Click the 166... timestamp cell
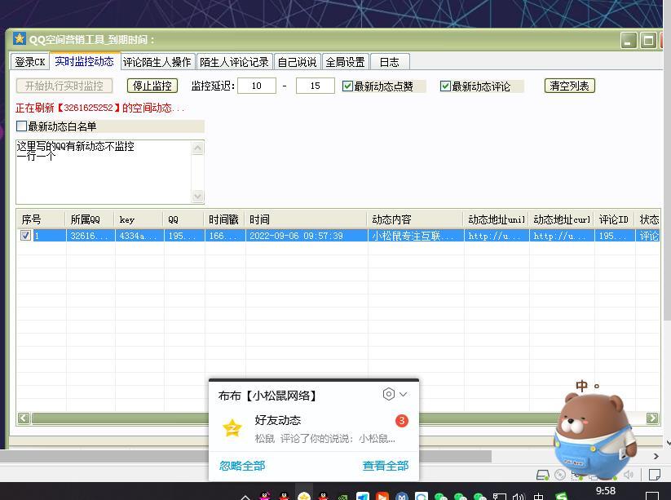This screenshot has height=500, width=671. 225,236
